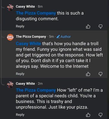Open Casey White's avatar on first comment
Image resolution: width=109 pixels, height=119 pixels.
(x=10, y=8)
